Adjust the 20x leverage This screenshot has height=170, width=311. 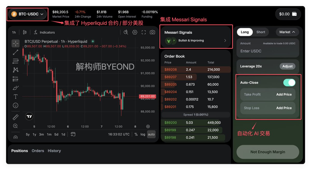(287, 66)
